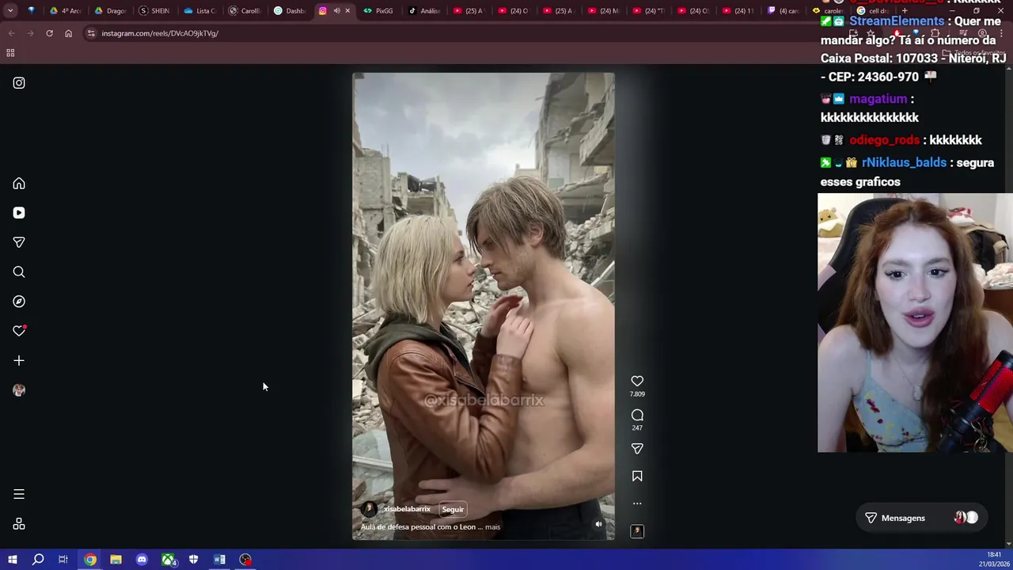Open Meta apps grid icon at sidebar bottom

click(x=19, y=524)
